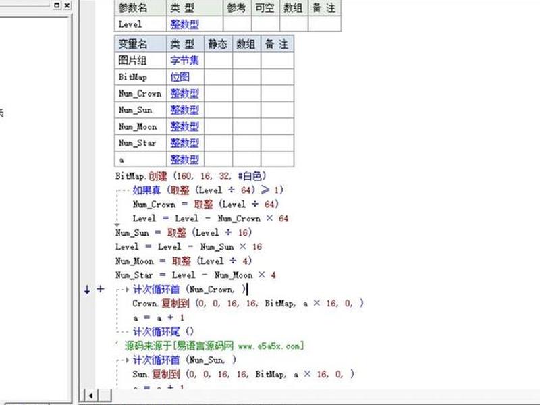Open the 整数型 type link for variable a

click(x=184, y=159)
